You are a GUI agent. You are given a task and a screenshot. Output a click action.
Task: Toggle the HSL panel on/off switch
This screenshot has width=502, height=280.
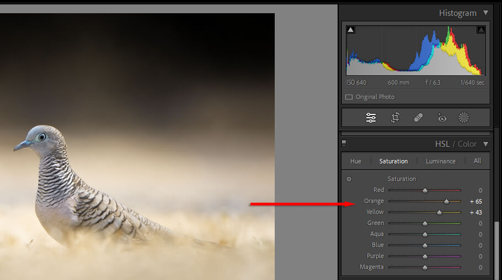[344, 144]
